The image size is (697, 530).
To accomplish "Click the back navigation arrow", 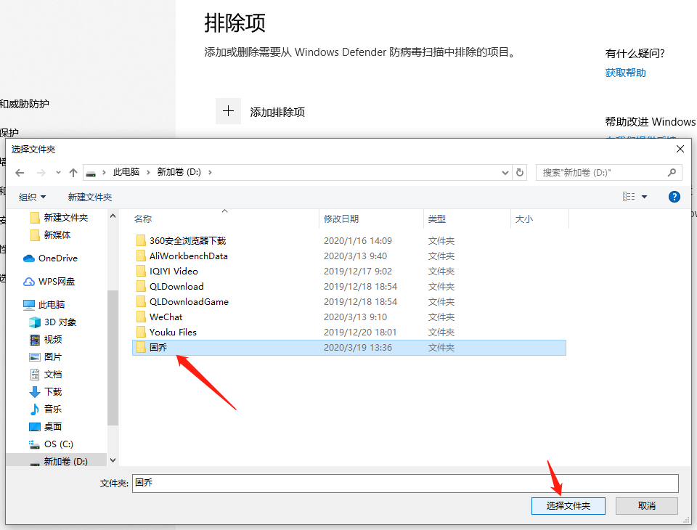I will pyautogui.click(x=20, y=173).
